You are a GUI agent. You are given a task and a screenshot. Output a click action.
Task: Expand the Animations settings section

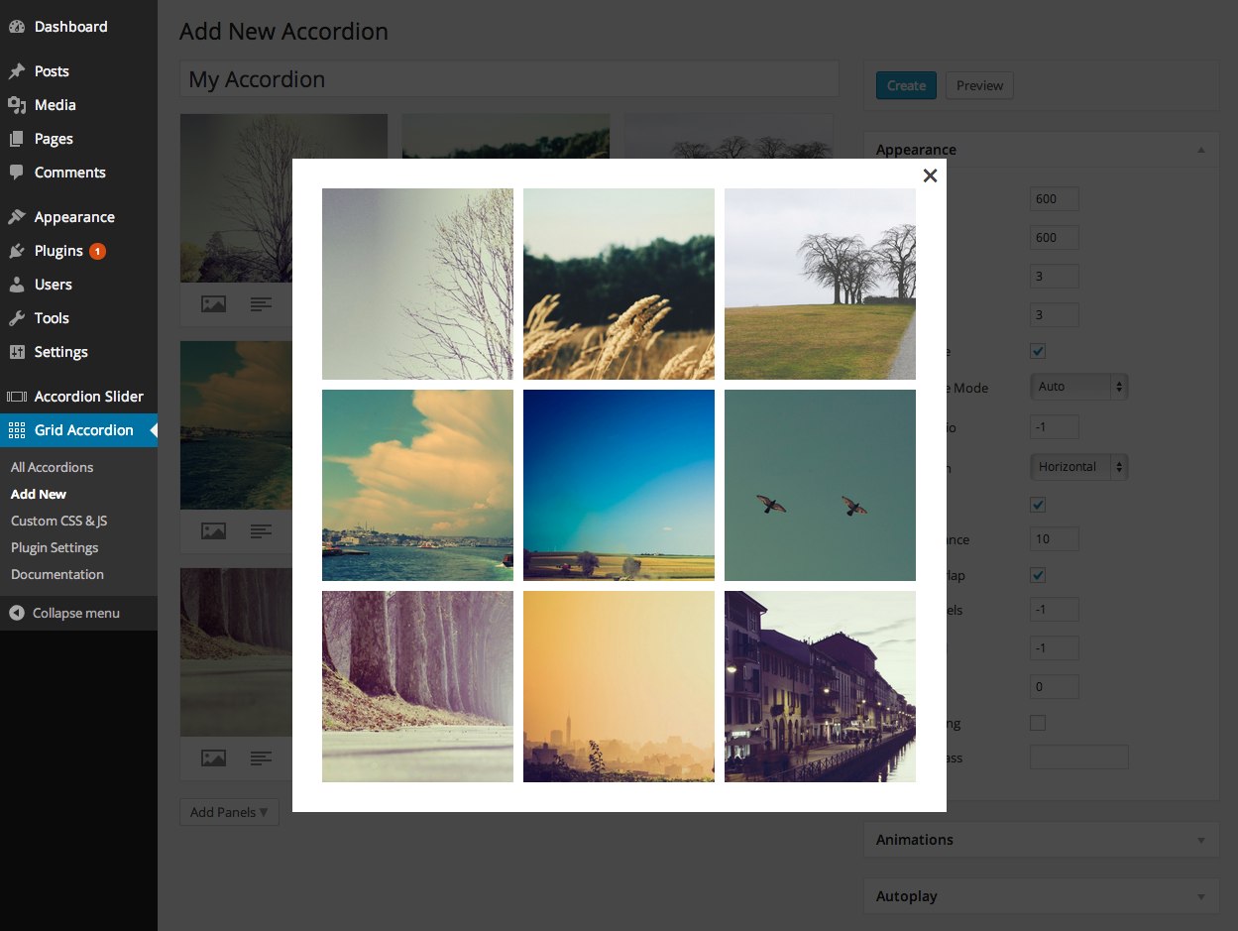pyautogui.click(x=1201, y=840)
